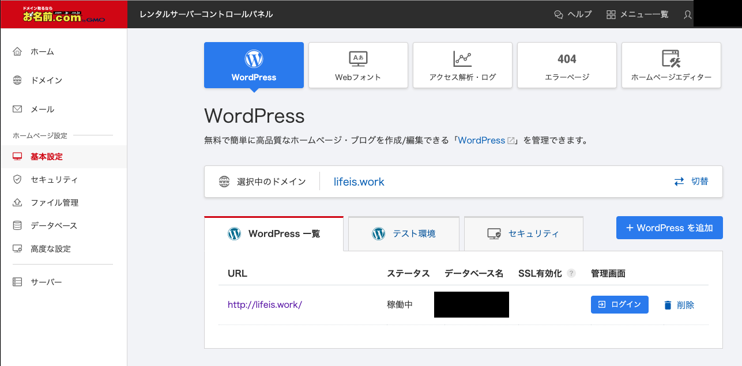Viewport: 742px width, 366px height.
Task: Click the Onamae.com logo
Action: coord(63,14)
